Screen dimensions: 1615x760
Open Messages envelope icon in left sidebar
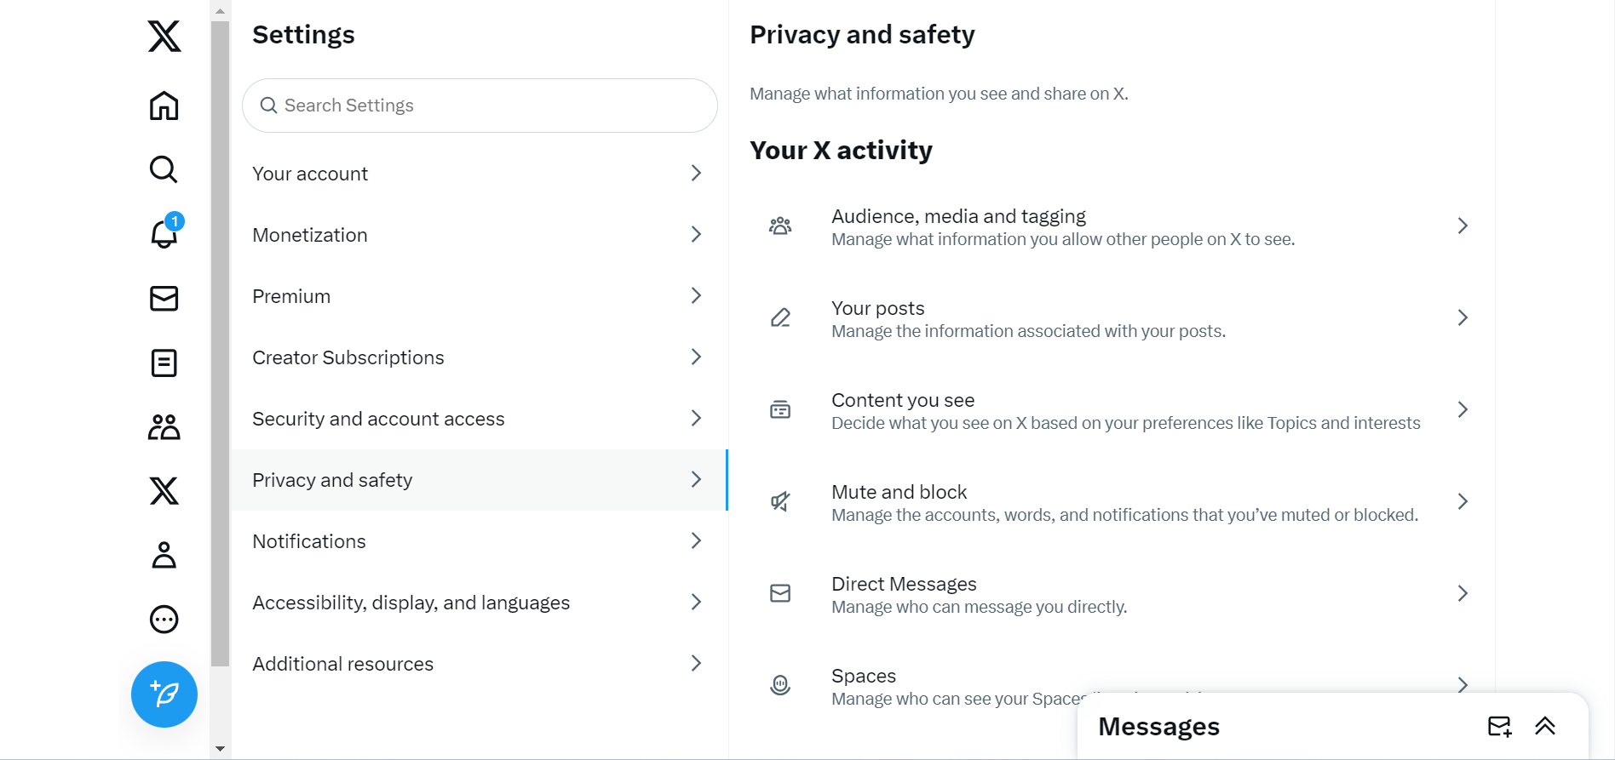164,298
